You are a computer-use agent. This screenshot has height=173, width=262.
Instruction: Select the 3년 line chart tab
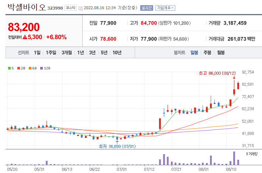click(x=92, y=52)
